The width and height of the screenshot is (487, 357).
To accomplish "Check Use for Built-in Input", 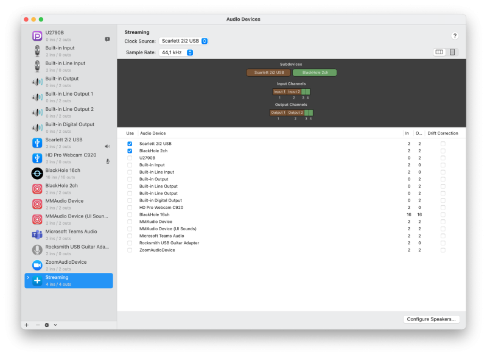I will click(x=130, y=165).
